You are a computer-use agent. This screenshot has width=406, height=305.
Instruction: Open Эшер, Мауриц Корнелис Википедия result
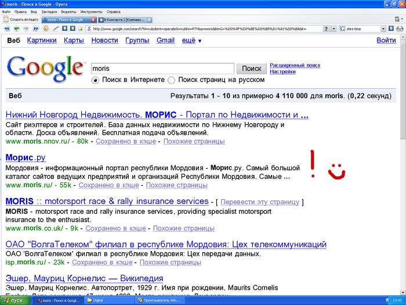click(85, 278)
